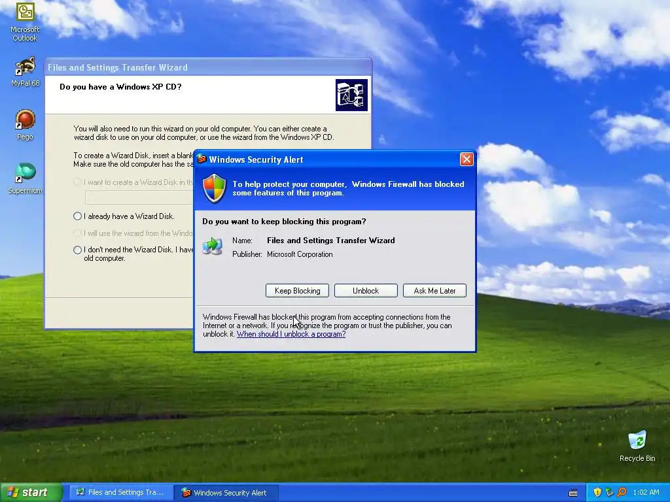Close the Windows Security Alert dialog

466,159
